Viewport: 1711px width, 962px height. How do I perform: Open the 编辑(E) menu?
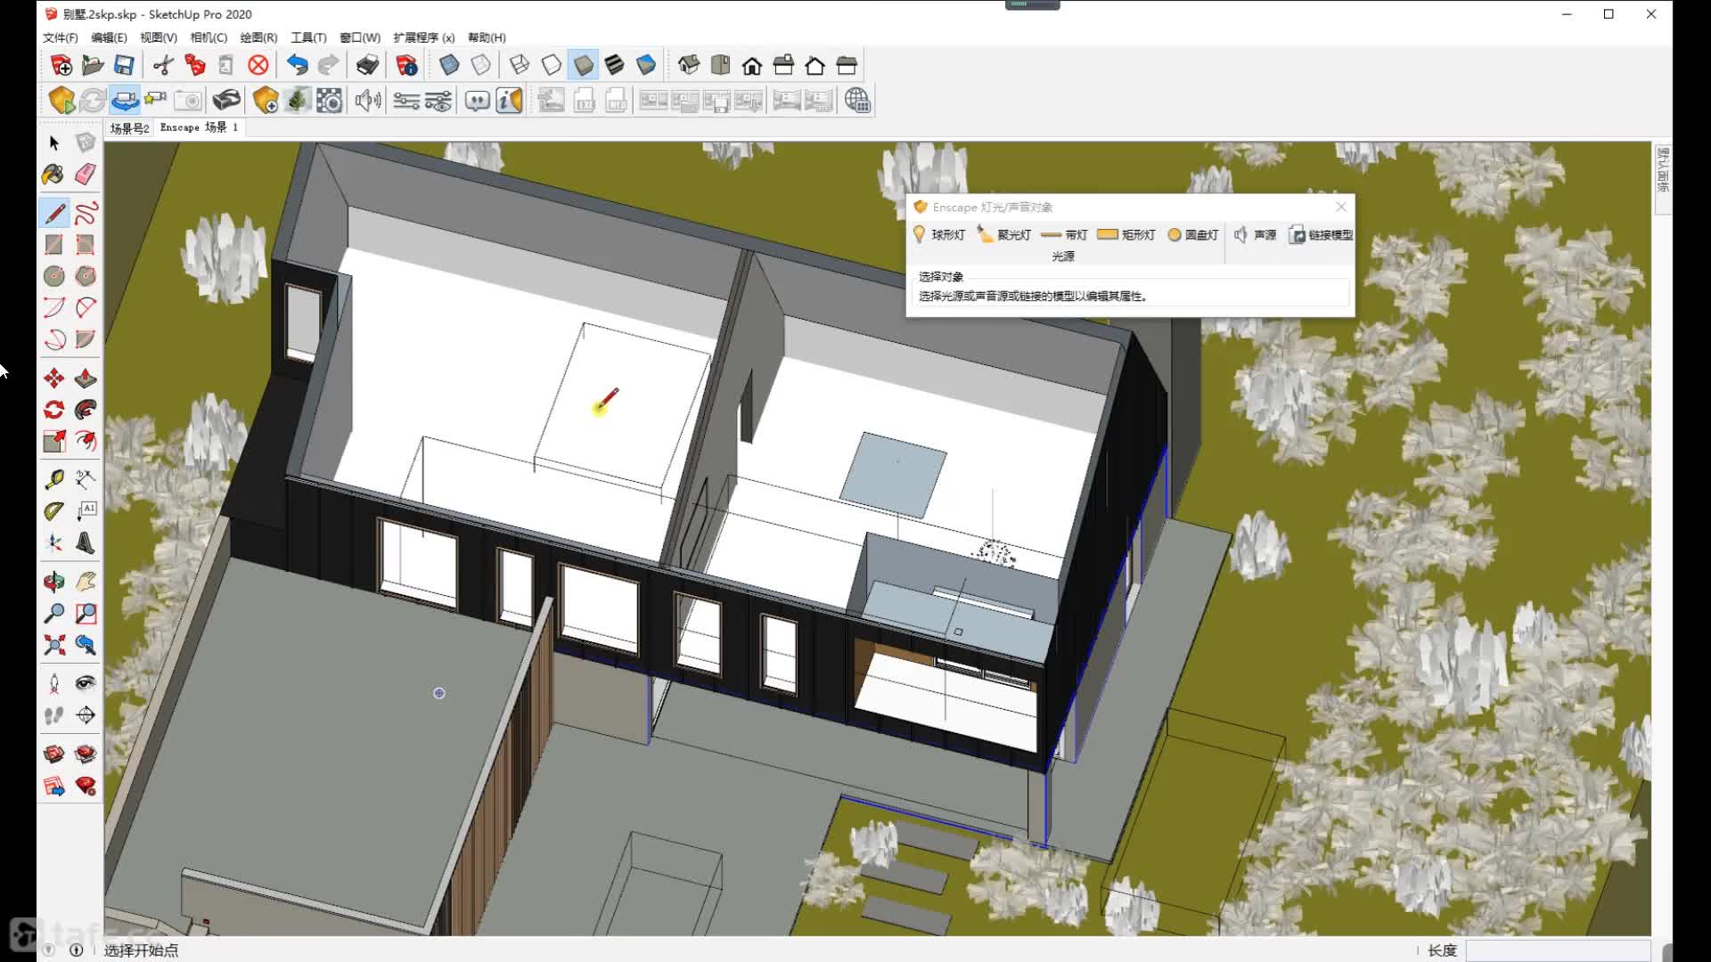click(109, 37)
